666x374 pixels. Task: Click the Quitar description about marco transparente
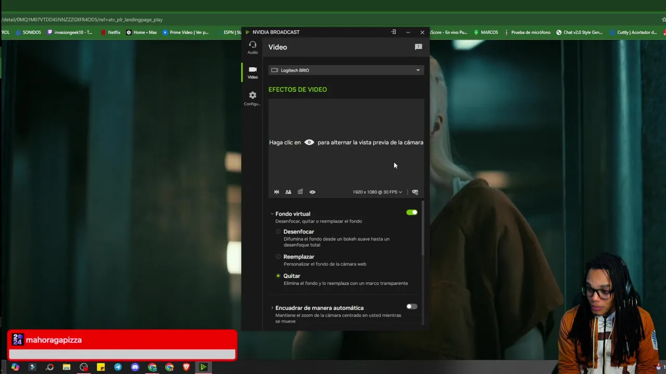click(x=345, y=283)
